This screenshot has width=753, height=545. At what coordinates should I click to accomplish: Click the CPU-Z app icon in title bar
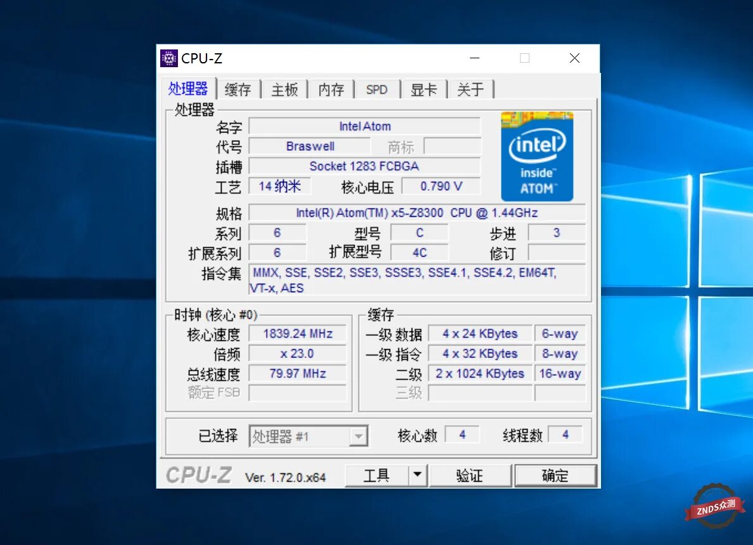(x=168, y=58)
